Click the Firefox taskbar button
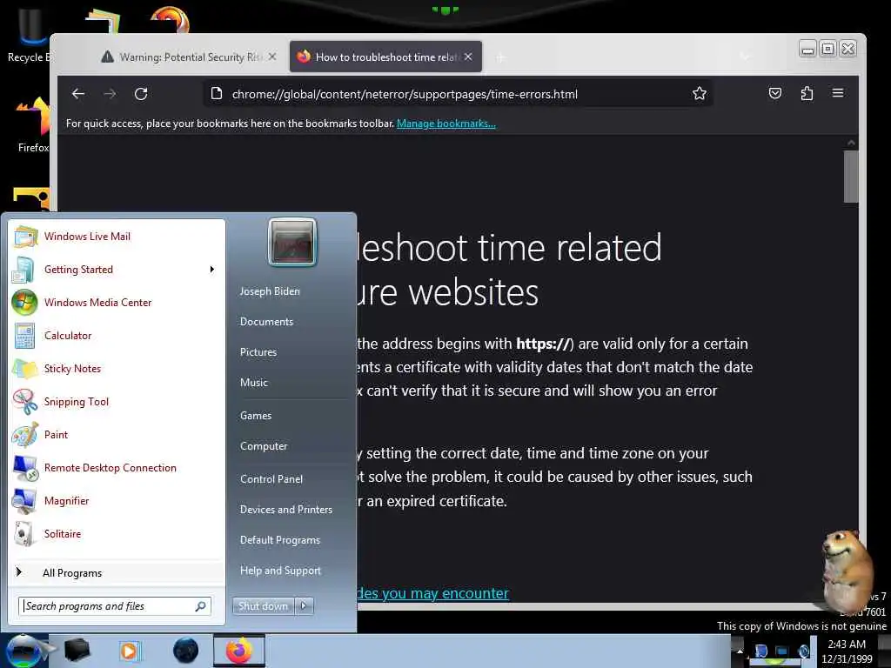Image resolution: width=891 pixels, height=668 pixels. pos(238,651)
